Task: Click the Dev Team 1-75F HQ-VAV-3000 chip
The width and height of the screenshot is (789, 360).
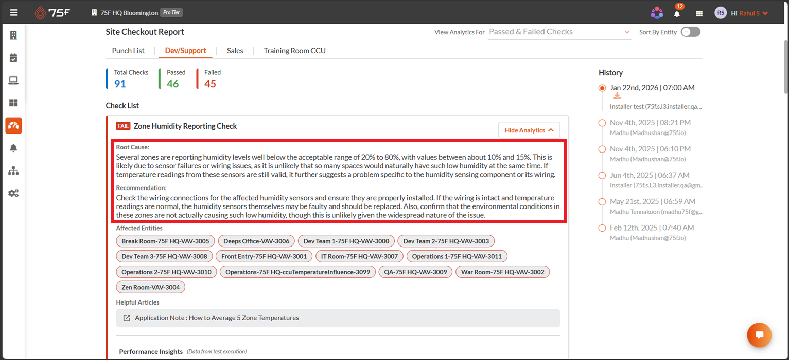Action: tap(346, 241)
